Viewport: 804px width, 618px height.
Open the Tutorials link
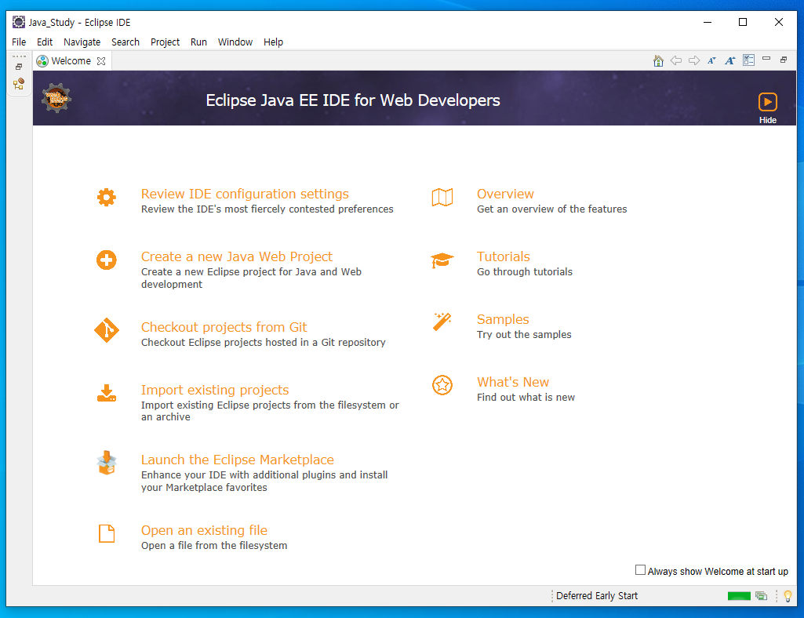(x=504, y=256)
